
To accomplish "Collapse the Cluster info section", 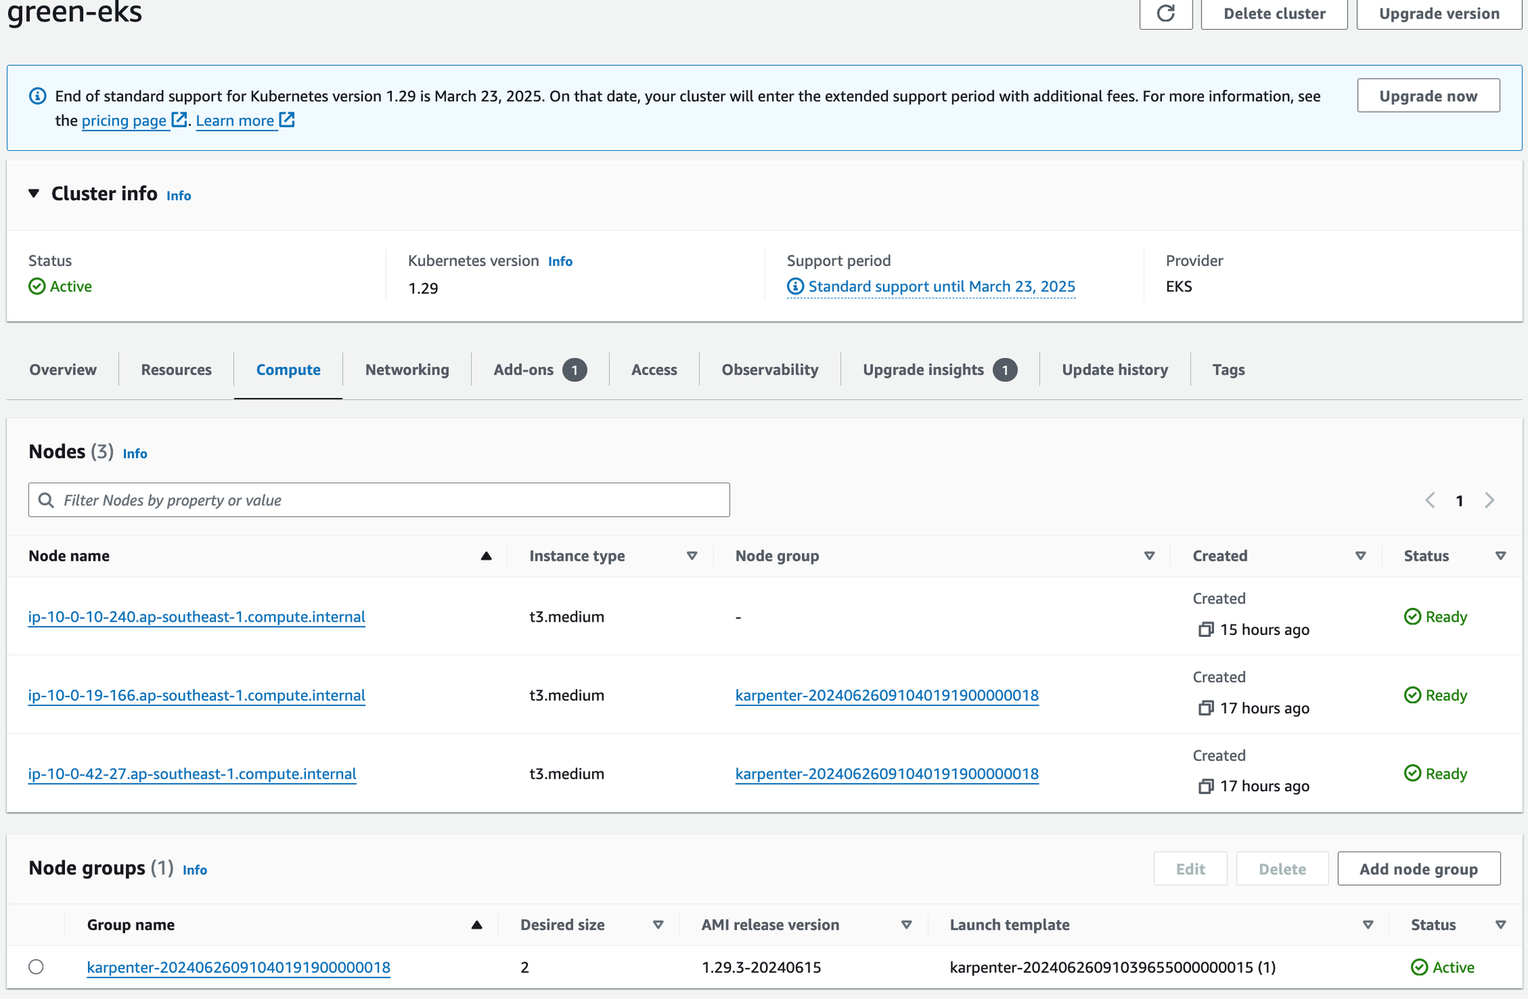I will tap(34, 193).
